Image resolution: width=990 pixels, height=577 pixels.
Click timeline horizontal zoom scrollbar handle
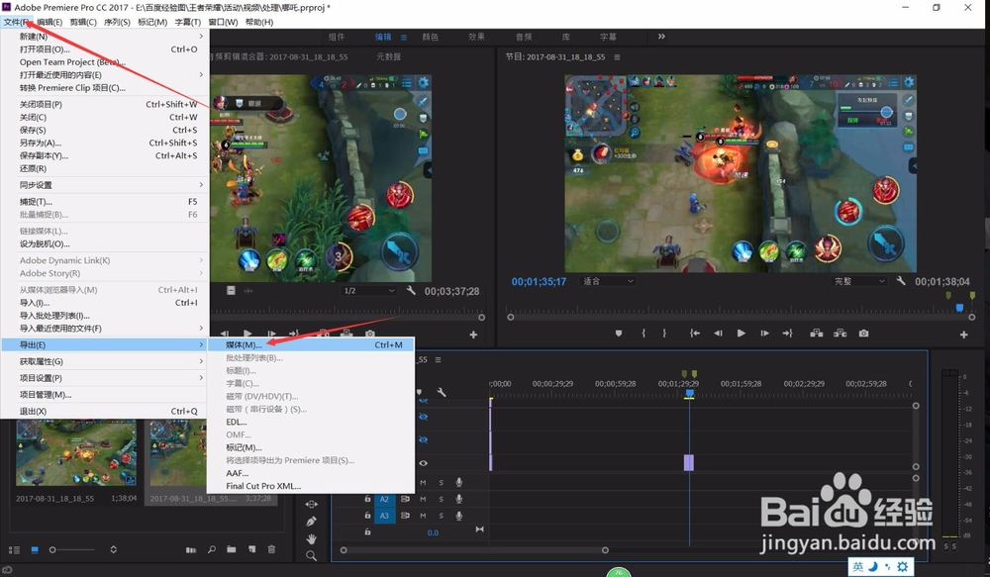pyautogui.click(x=605, y=550)
